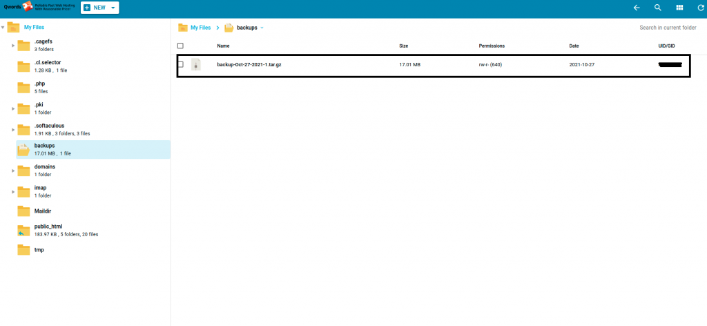Expand the .softaculous folder arrow
The image size is (707, 326).
pos(13,130)
